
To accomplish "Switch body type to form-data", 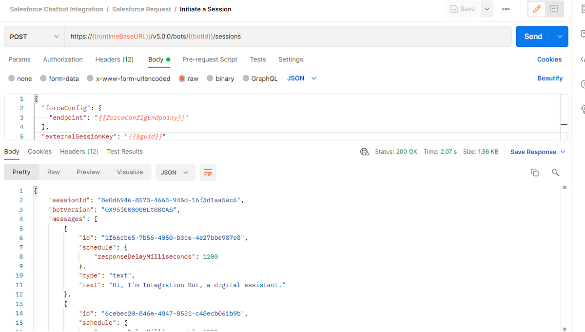I will [x=59, y=78].
